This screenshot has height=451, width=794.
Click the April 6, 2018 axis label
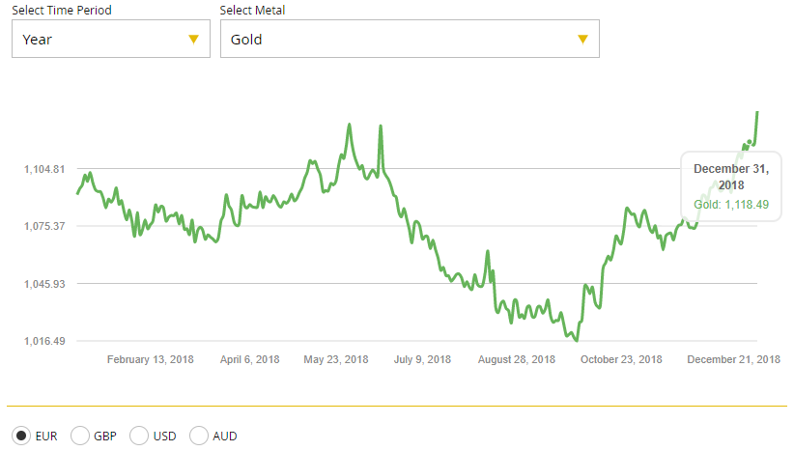(x=249, y=359)
